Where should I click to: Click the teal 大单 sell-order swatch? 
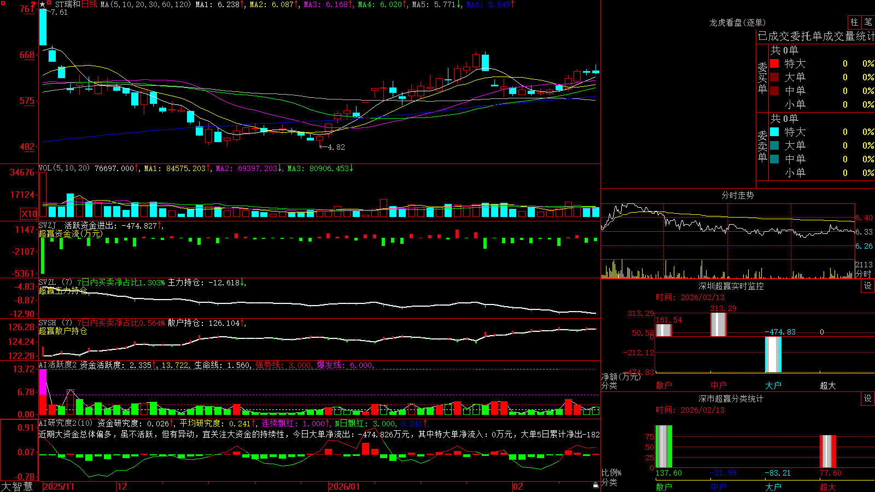point(774,145)
